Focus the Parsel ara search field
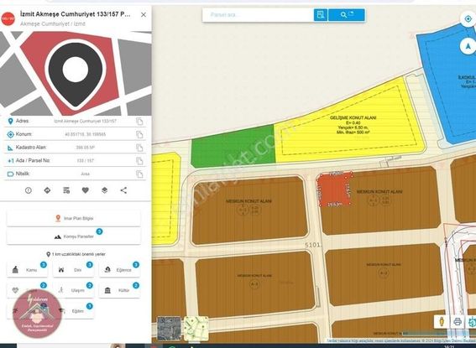The width and height of the screenshot is (476, 348). pos(259,15)
